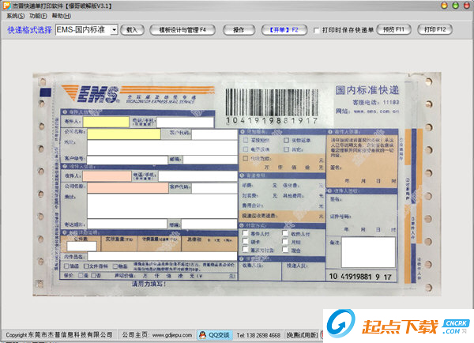Click the recipient postal code field

[209, 224]
